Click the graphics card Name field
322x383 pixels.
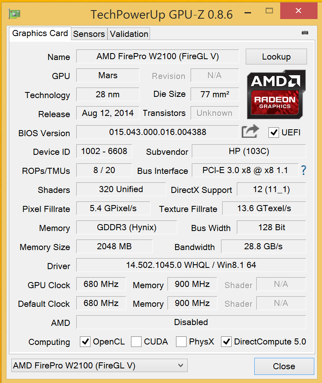pyautogui.click(x=157, y=56)
